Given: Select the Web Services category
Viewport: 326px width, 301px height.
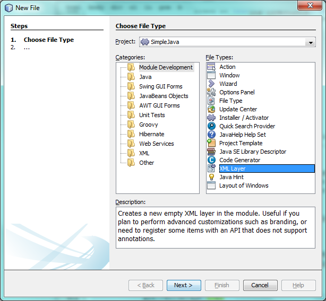Looking at the screenshot, I should pyautogui.click(x=156, y=144).
